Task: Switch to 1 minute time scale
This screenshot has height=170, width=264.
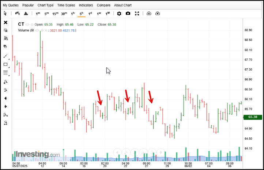Action: [38, 14]
